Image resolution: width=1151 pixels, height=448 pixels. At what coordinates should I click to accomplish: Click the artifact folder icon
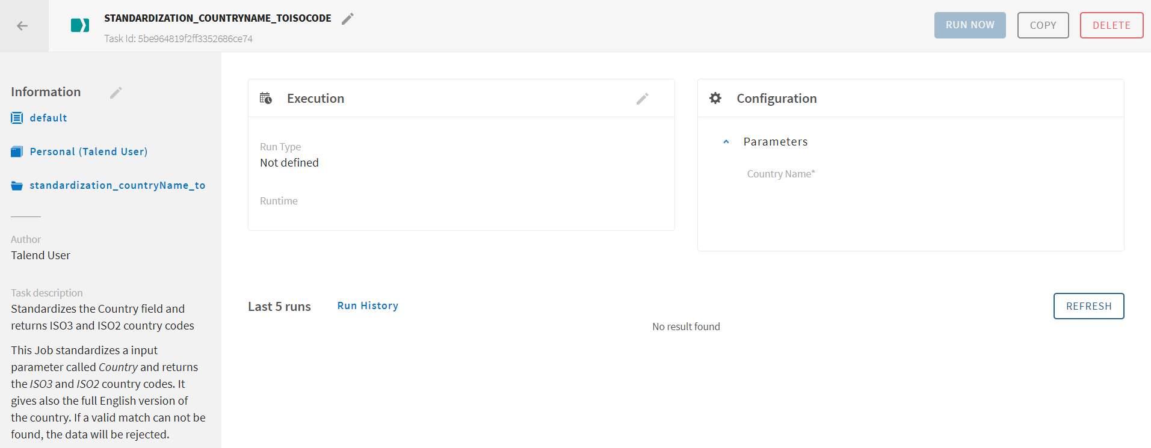[x=17, y=186]
